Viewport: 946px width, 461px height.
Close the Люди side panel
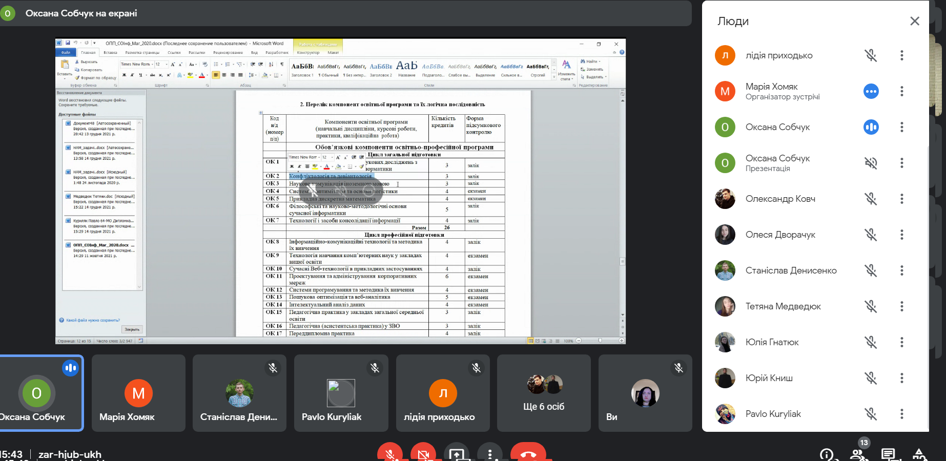tap(915, 21)
